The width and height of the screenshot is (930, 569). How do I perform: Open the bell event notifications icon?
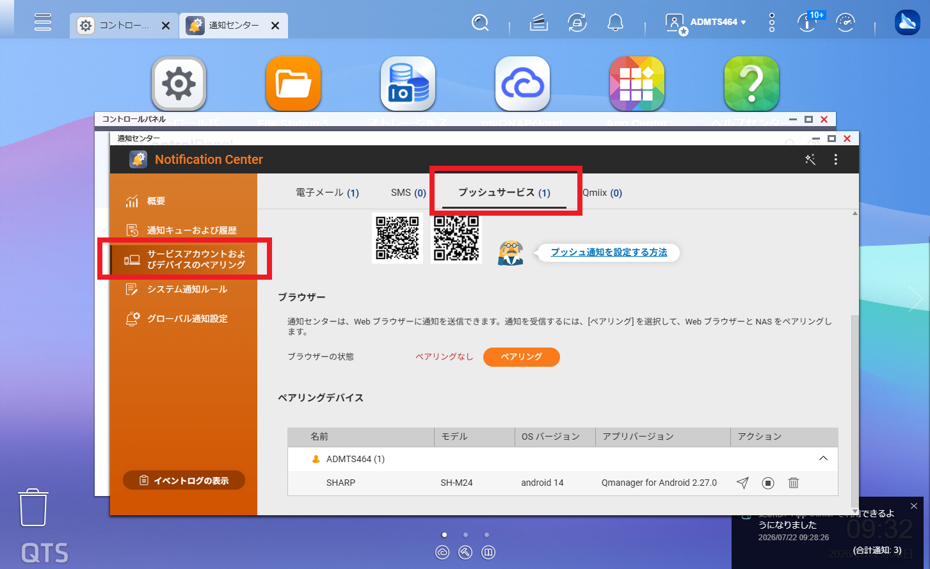pos(615,23)
